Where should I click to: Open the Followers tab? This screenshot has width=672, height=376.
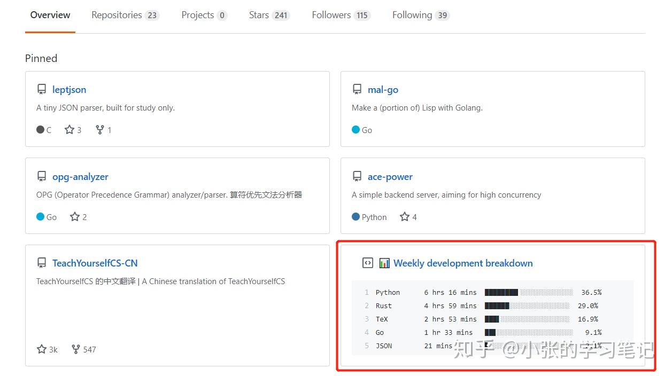coord(331,15)
